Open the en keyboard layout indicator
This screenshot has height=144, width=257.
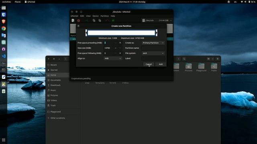[235, 2]
